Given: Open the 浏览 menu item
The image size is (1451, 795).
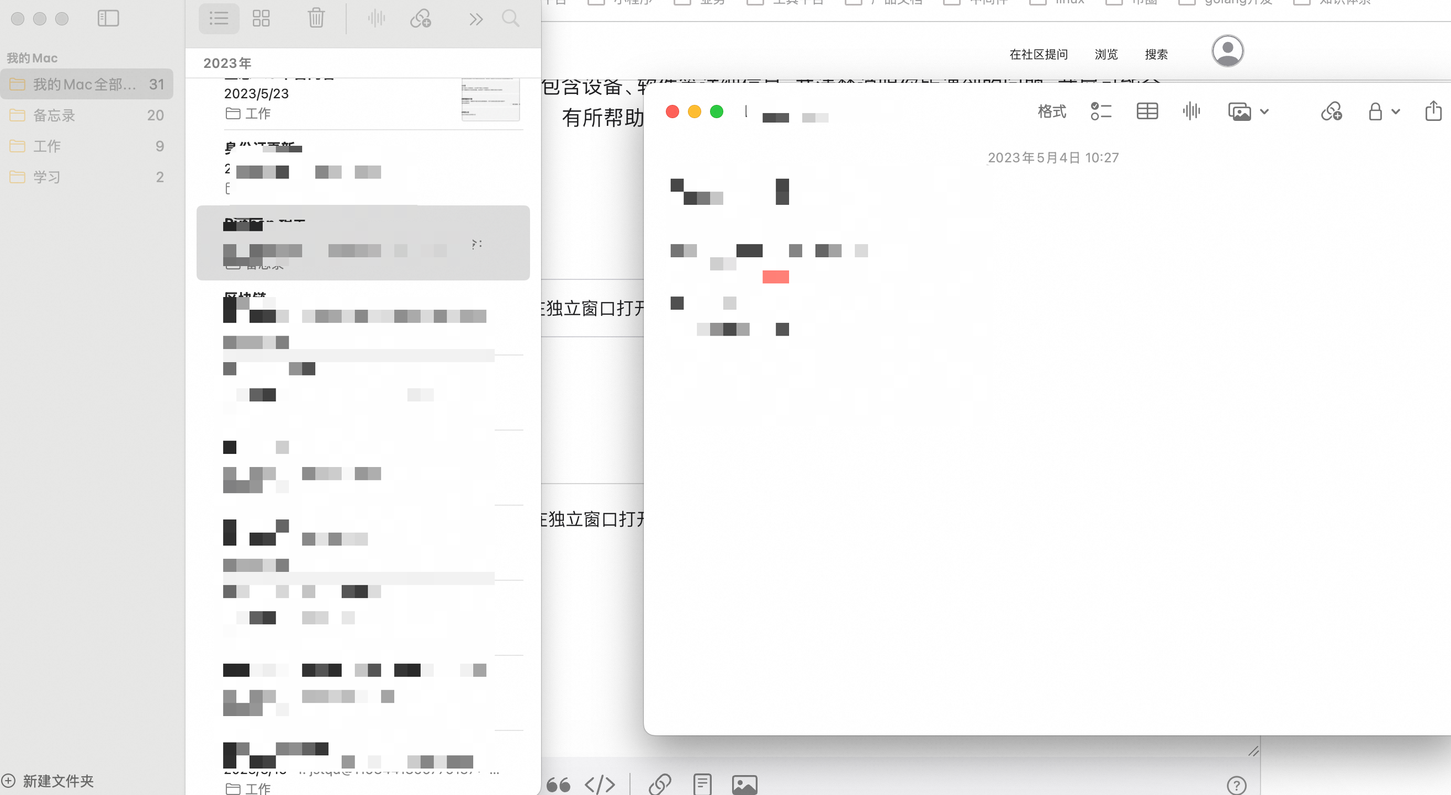Looking at the screenshot, I should pos(1106,55).
